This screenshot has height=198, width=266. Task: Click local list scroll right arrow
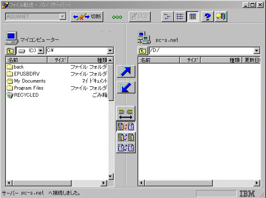tap(104, 183)
